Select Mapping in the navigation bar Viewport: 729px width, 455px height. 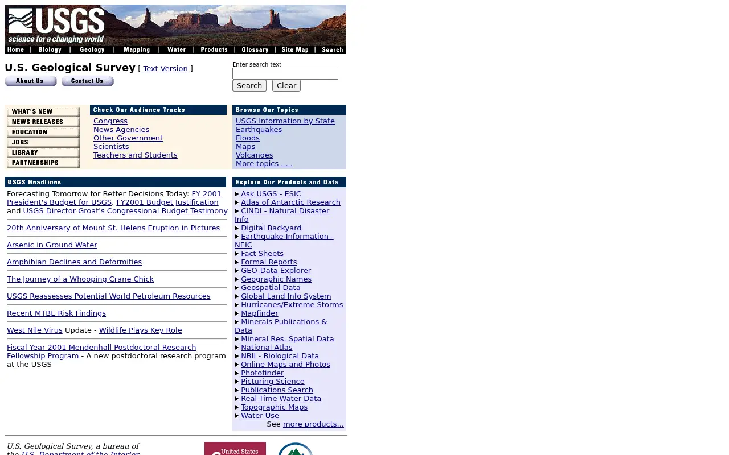pyautogui.click(x=137, y=49)
